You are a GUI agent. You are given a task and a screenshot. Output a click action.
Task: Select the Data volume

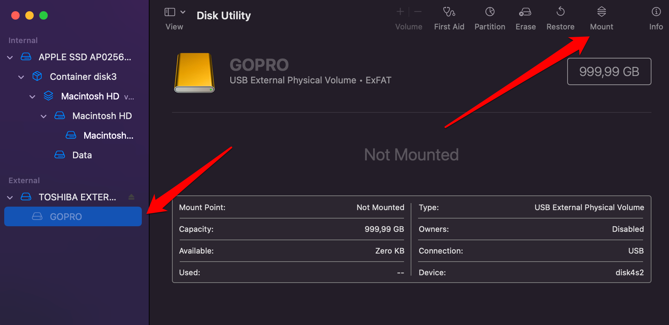[73, 155]
